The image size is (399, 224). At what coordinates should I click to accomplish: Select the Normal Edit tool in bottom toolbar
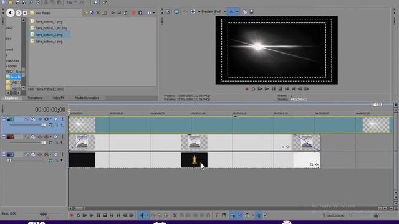coord(142,215)
